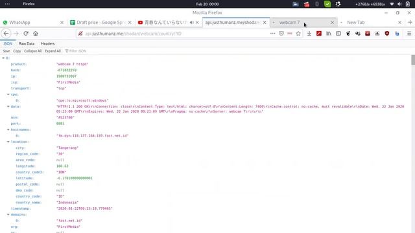Open page actions three-dot menu in URL bar

tap(272, 34)
